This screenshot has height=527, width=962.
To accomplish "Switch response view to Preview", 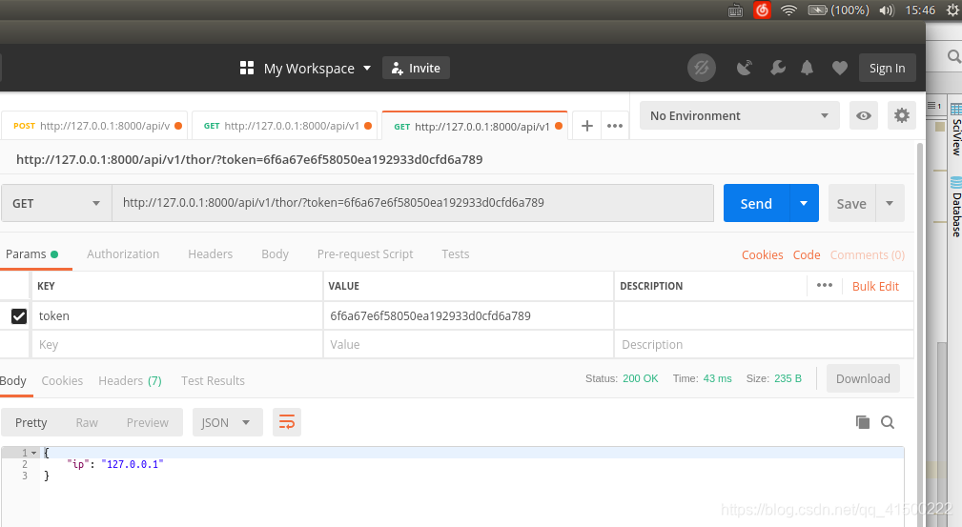I will click(x=147, y=422).
